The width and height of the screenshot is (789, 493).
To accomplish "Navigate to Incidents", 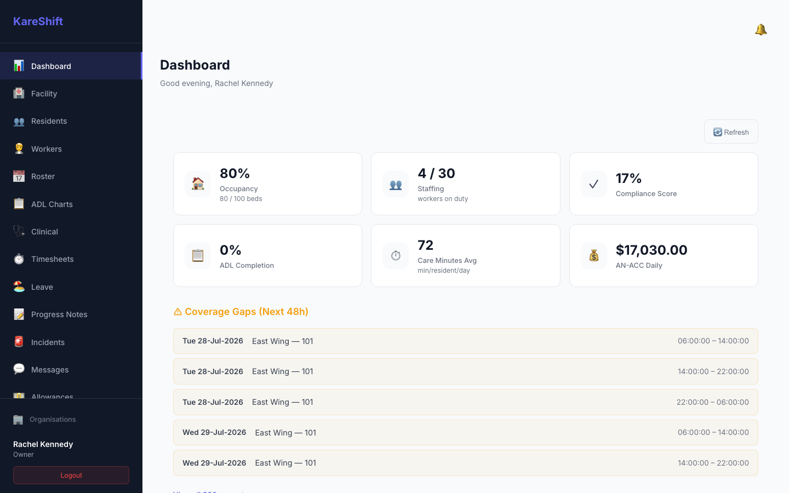I will pyautogui.click(x=71, y=342).
